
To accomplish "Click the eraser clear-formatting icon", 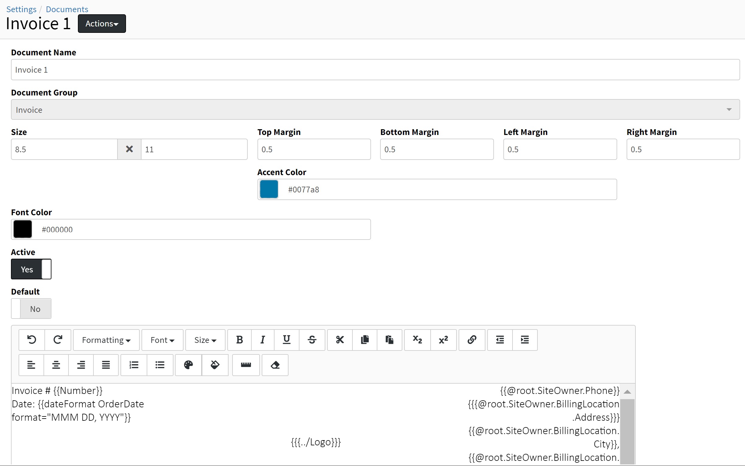I will [x=275, y=365].
